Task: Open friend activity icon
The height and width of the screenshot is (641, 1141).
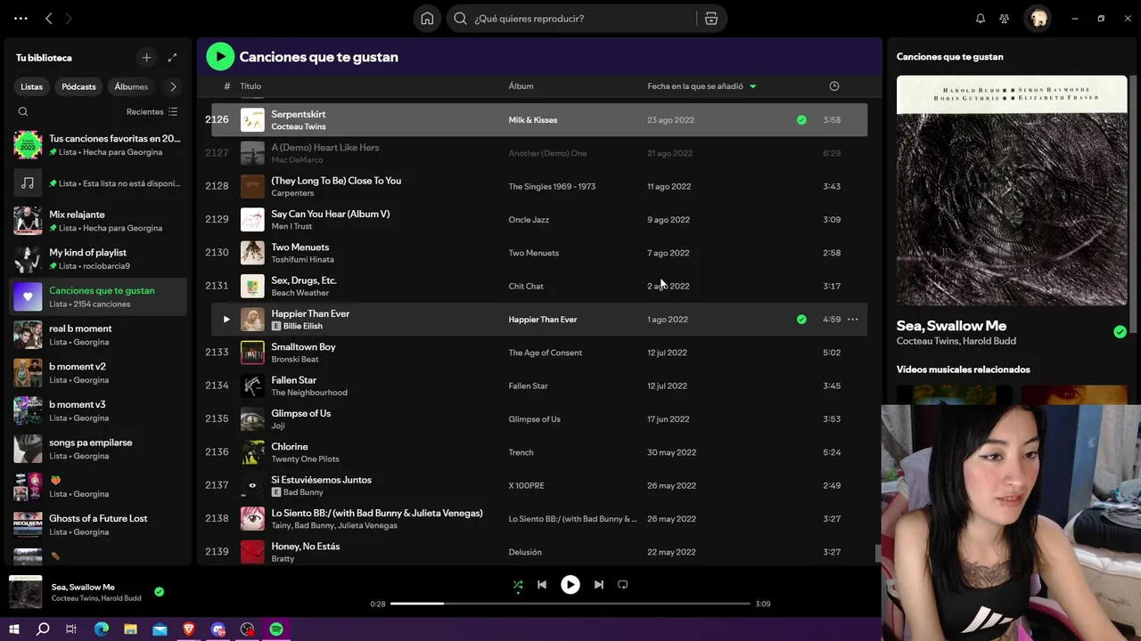Action: [1005, 19]
